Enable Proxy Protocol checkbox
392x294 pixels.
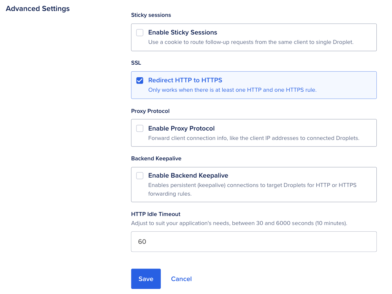coord(140,128)
